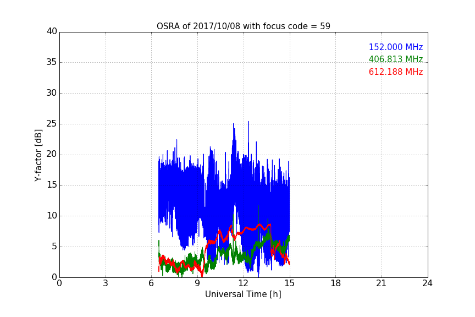Select the blue 152.000 MHz legend label
The width and height of the screenshot is (475, 317).
(396, 47)
